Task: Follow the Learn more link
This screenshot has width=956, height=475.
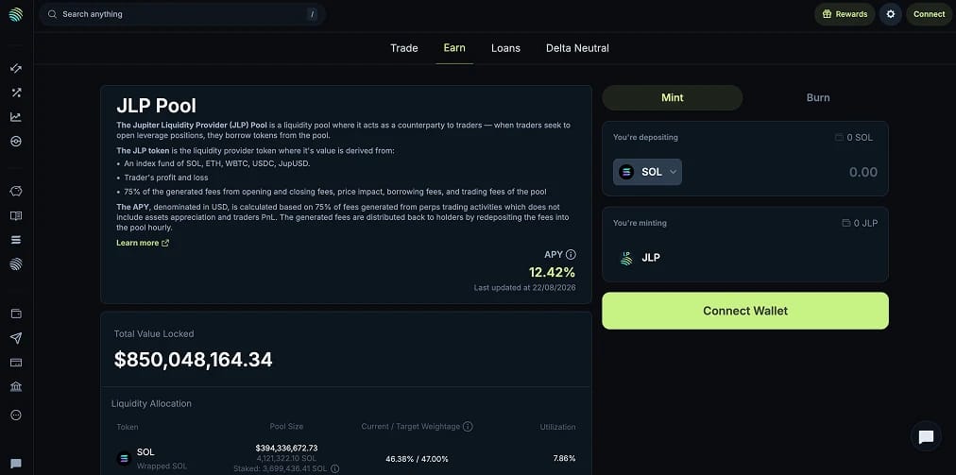Action: tap(143, 243)
